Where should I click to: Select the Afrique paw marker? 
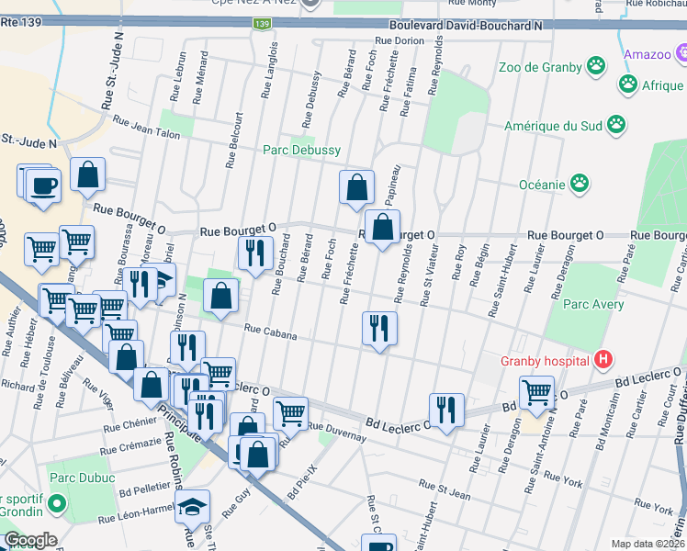click(628, 84)
